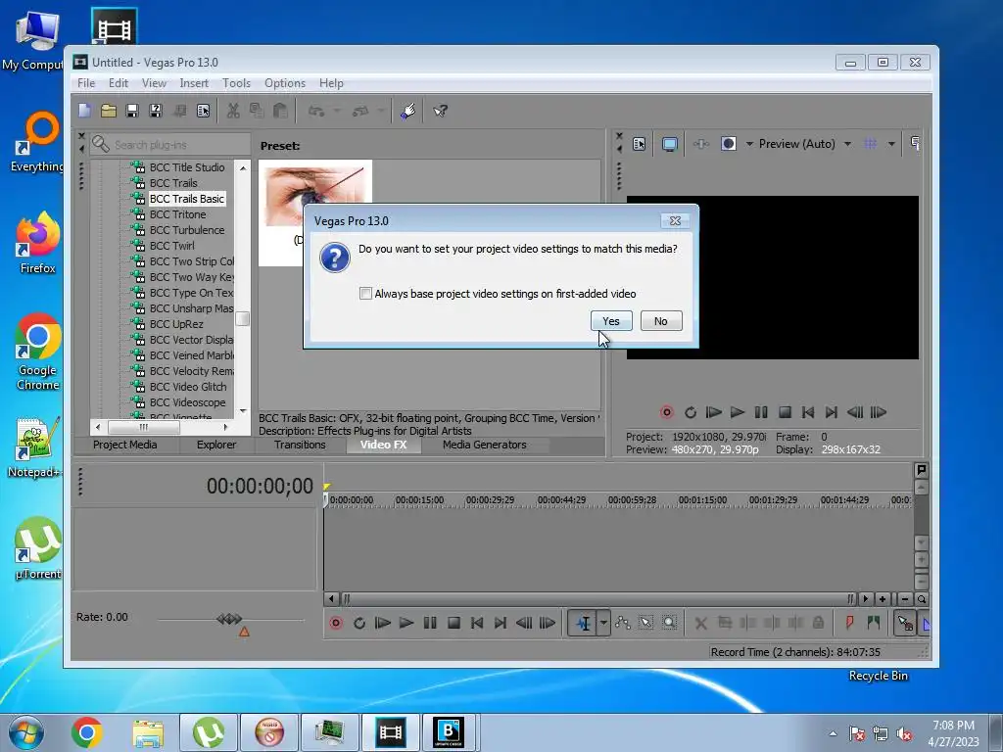Select BCC Turbulence in plug-in list

tap(187, 230)
